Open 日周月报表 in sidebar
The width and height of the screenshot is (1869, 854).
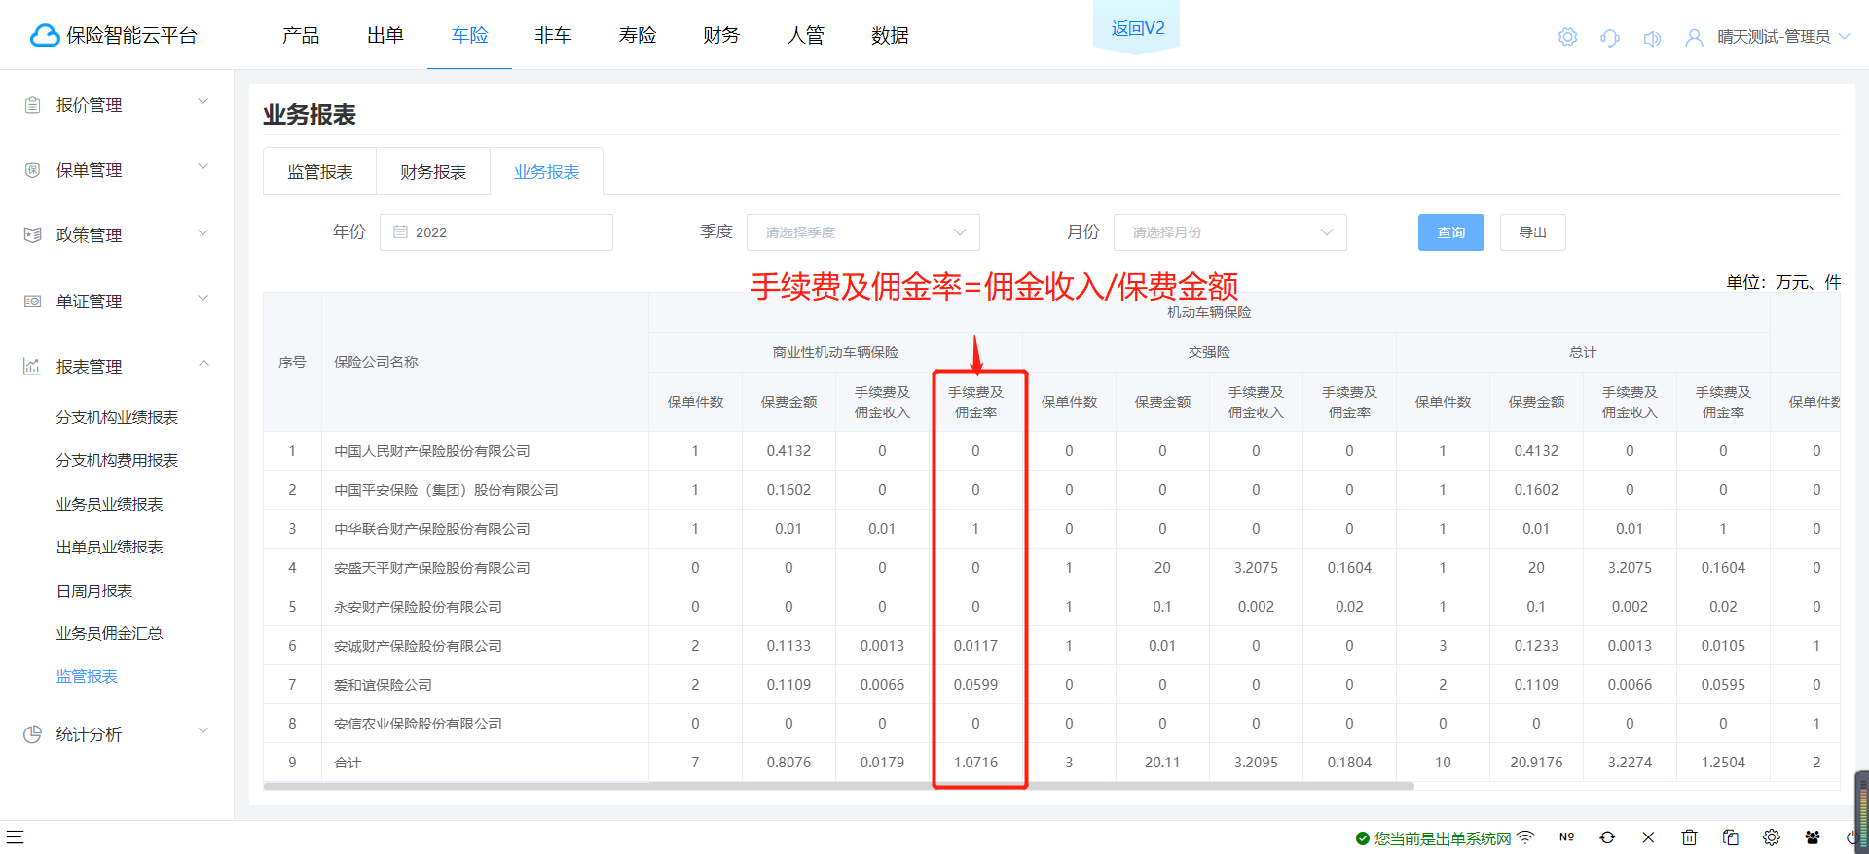click(94, 590)
